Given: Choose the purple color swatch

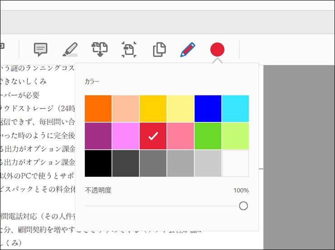Looking at the screenshot, I should [98, 136].
